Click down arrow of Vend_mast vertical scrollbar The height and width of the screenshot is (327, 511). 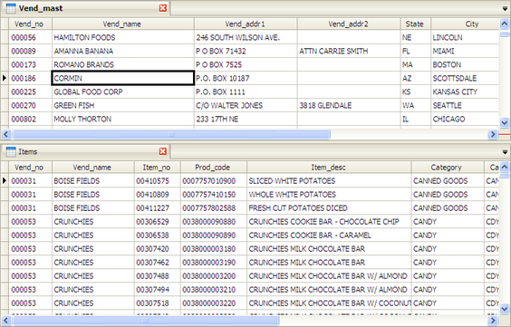(504, 123)
